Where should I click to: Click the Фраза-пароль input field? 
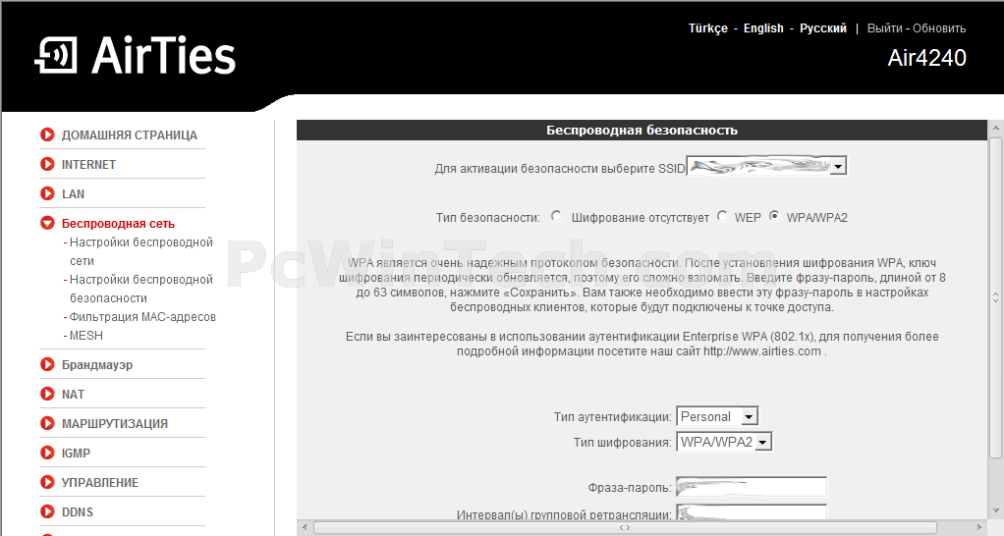pyautogui.click(x=752, y=487)
